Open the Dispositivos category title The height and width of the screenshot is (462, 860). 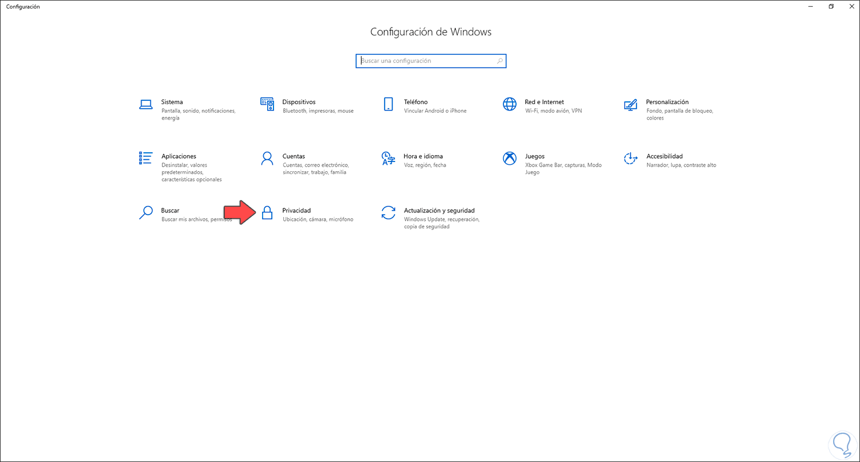299,102
